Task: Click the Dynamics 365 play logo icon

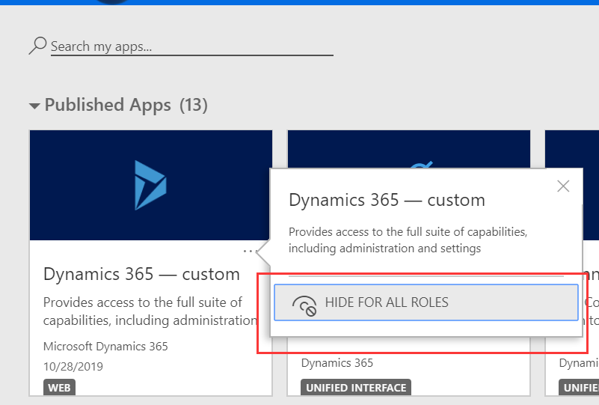Action: (x=150, y=185)
